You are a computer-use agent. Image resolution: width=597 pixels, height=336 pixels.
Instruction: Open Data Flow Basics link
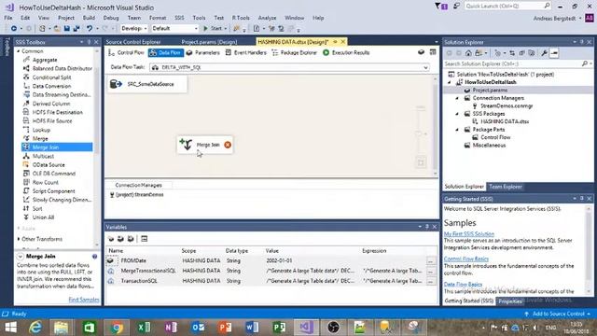463,284
